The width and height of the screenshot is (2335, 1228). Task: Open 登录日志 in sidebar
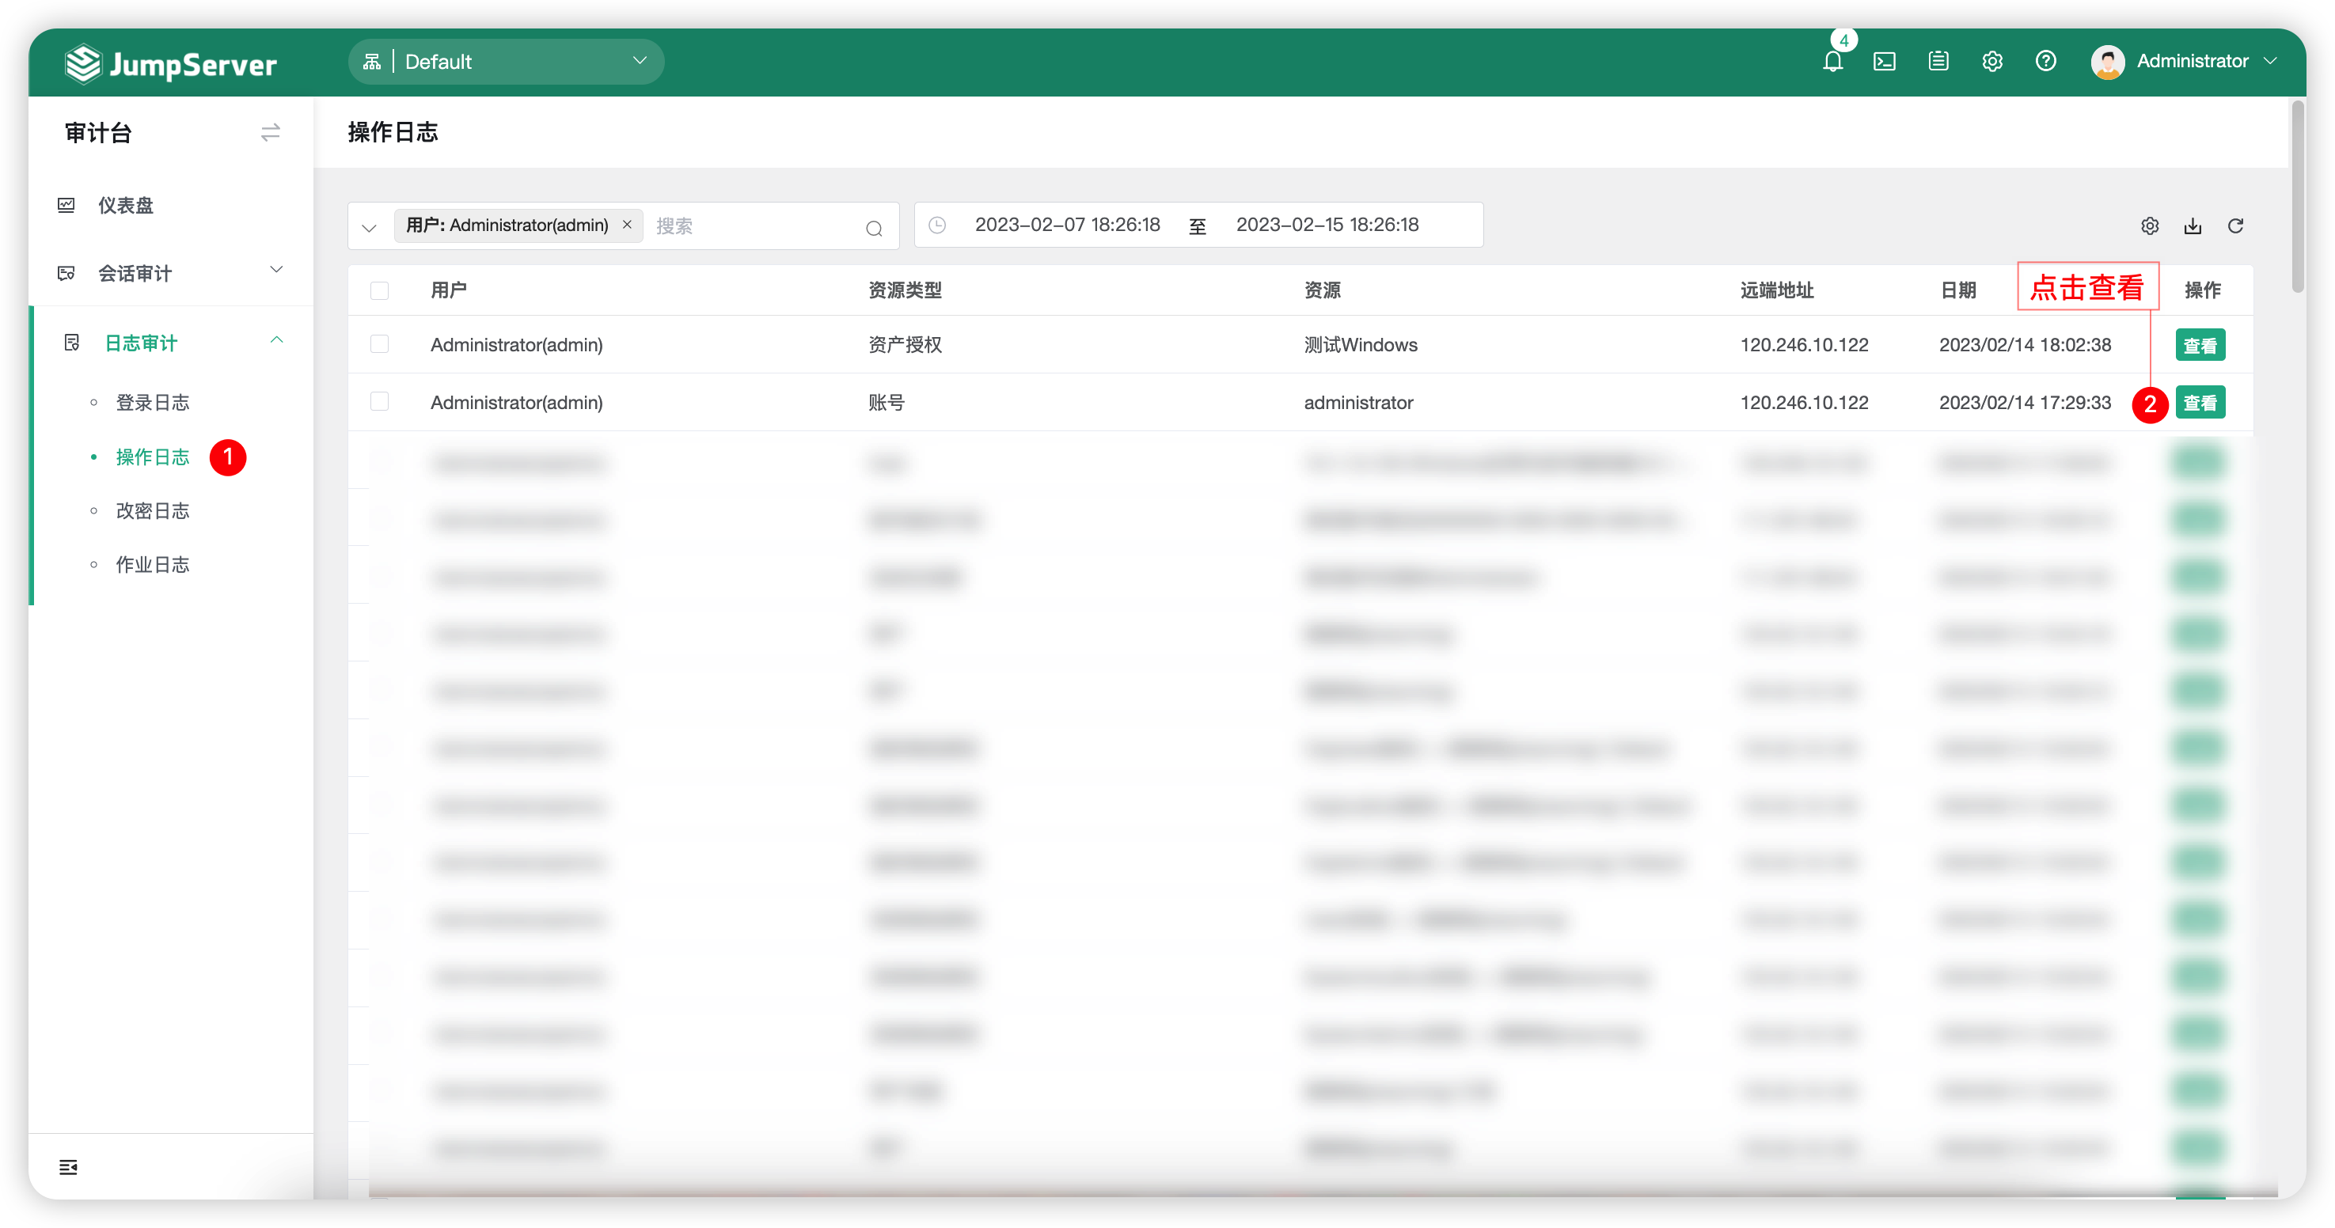pos(152,403)
